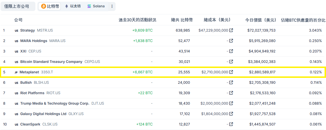Click the $2,880,589,617 today value
The height and width of the screenshot is (130, 326).
pos(262,72)
